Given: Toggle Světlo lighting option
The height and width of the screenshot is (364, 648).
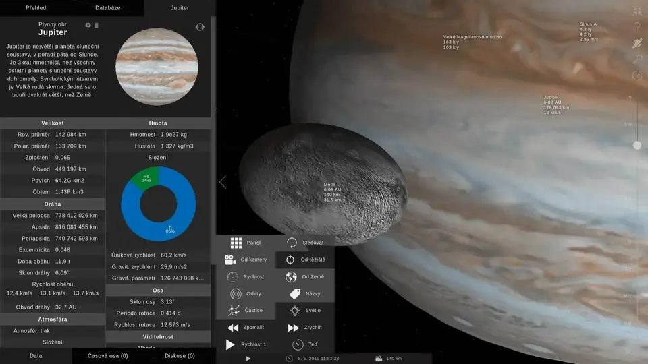Looking at the screenshot, I should [x=305, y=310].
